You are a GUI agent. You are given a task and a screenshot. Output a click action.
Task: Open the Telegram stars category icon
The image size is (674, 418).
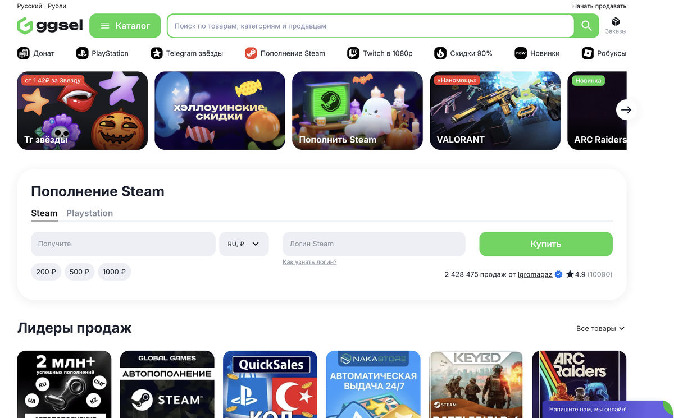click(157, 53)
